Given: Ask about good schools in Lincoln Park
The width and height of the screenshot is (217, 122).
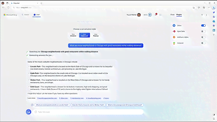Looking at the screenshot, I should (52, 105).
